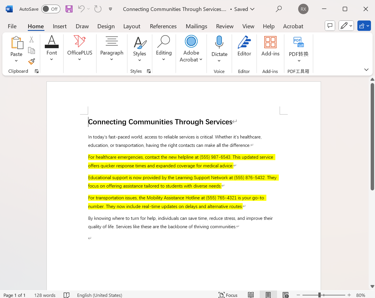Open the Format Painter
Image resolution: width=375 pixels, height=298 pixels.
(x=31, y=61)
